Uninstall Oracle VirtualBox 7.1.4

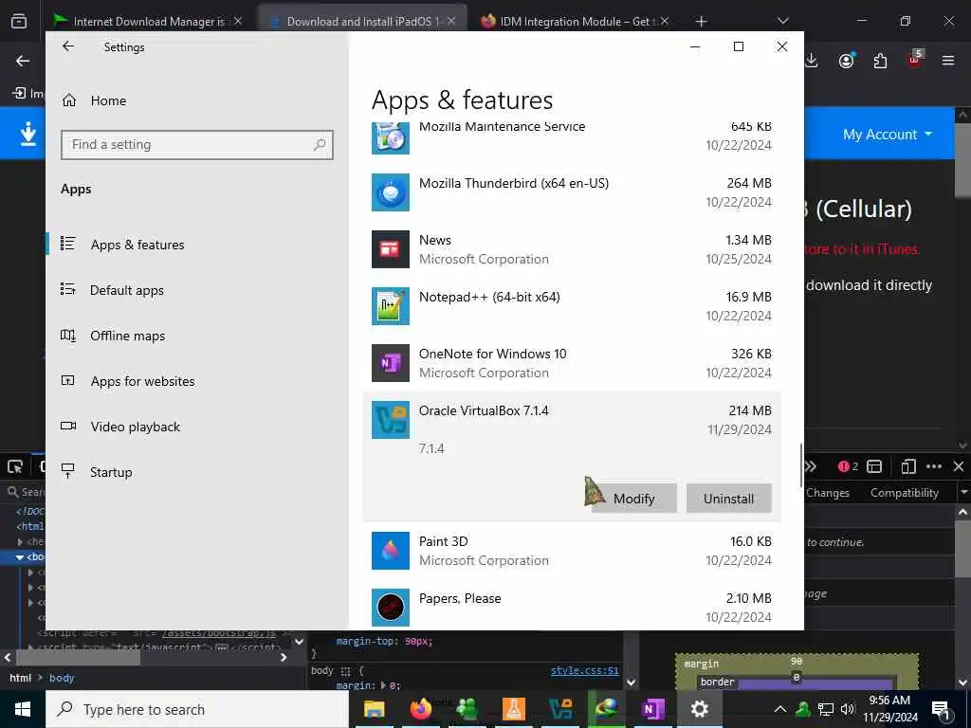point(729,499)
